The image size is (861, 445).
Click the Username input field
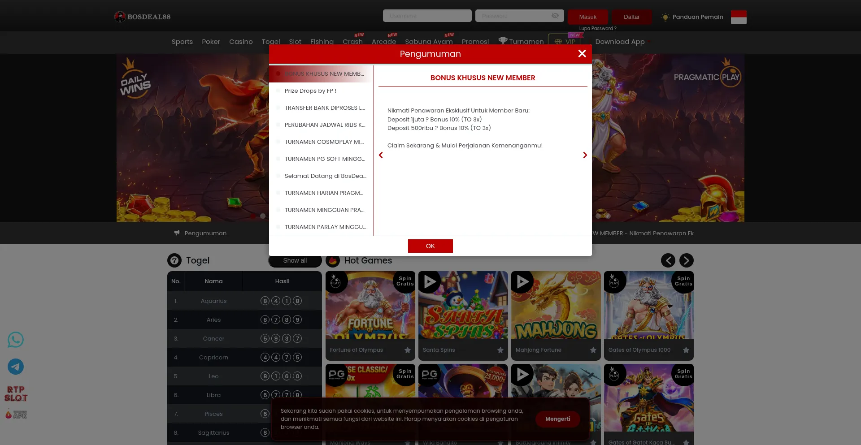click(x=427, y=16)
